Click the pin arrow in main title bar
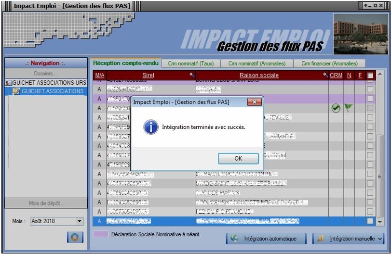 [365, 5]
